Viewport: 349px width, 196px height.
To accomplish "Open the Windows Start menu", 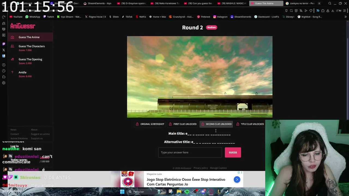I will 122,192.
